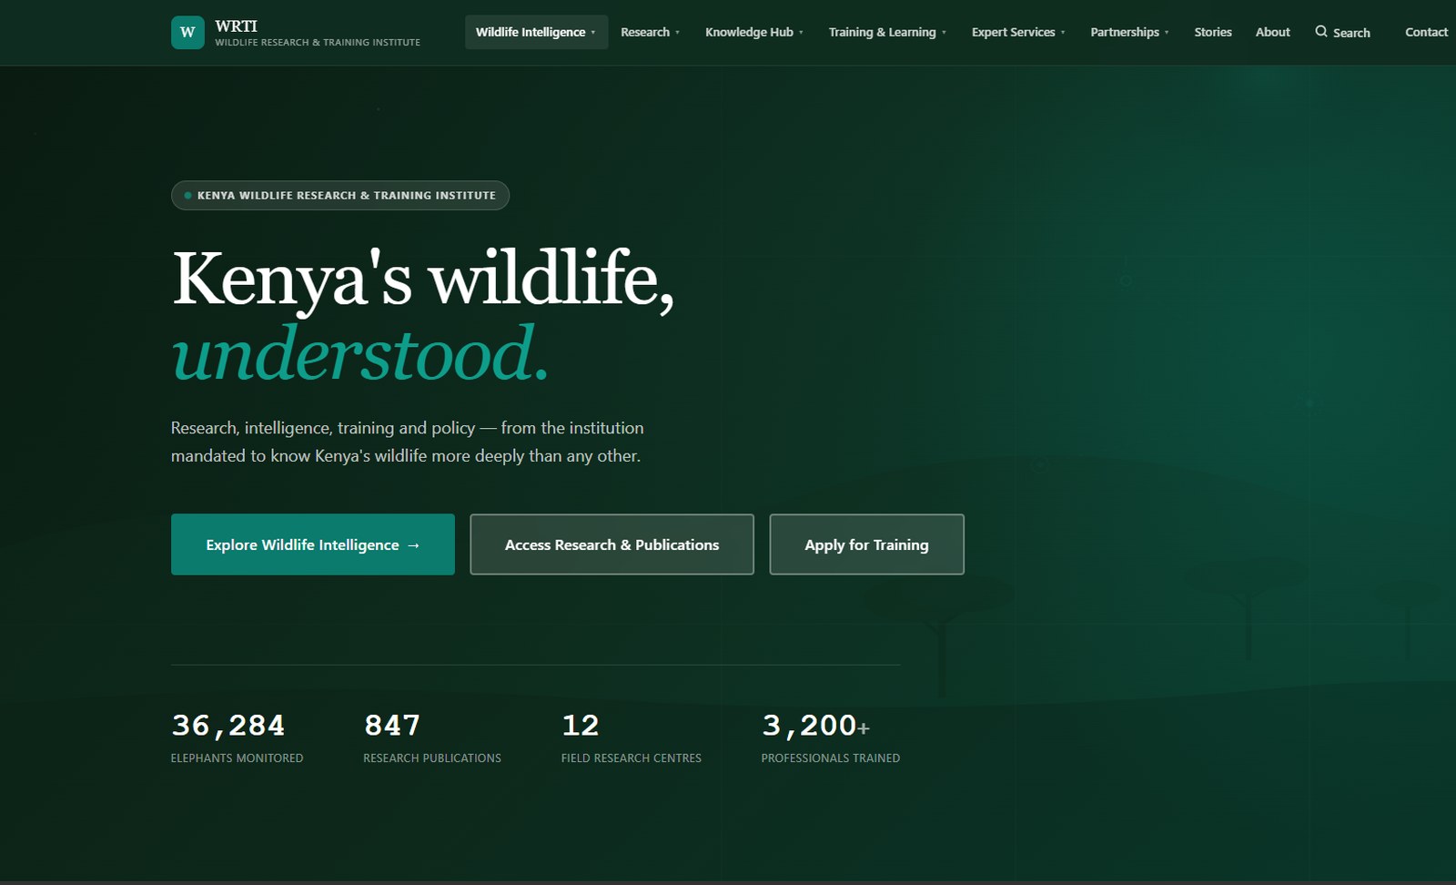The height and width of the screenshot is (885, 1456).
Task: Click Access Research & Publications button
Action: (x=612, y=544)
